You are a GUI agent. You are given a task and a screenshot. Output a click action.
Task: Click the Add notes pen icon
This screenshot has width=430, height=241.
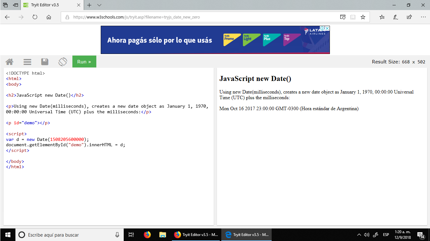pyautogui.click(x=396, y=17)
